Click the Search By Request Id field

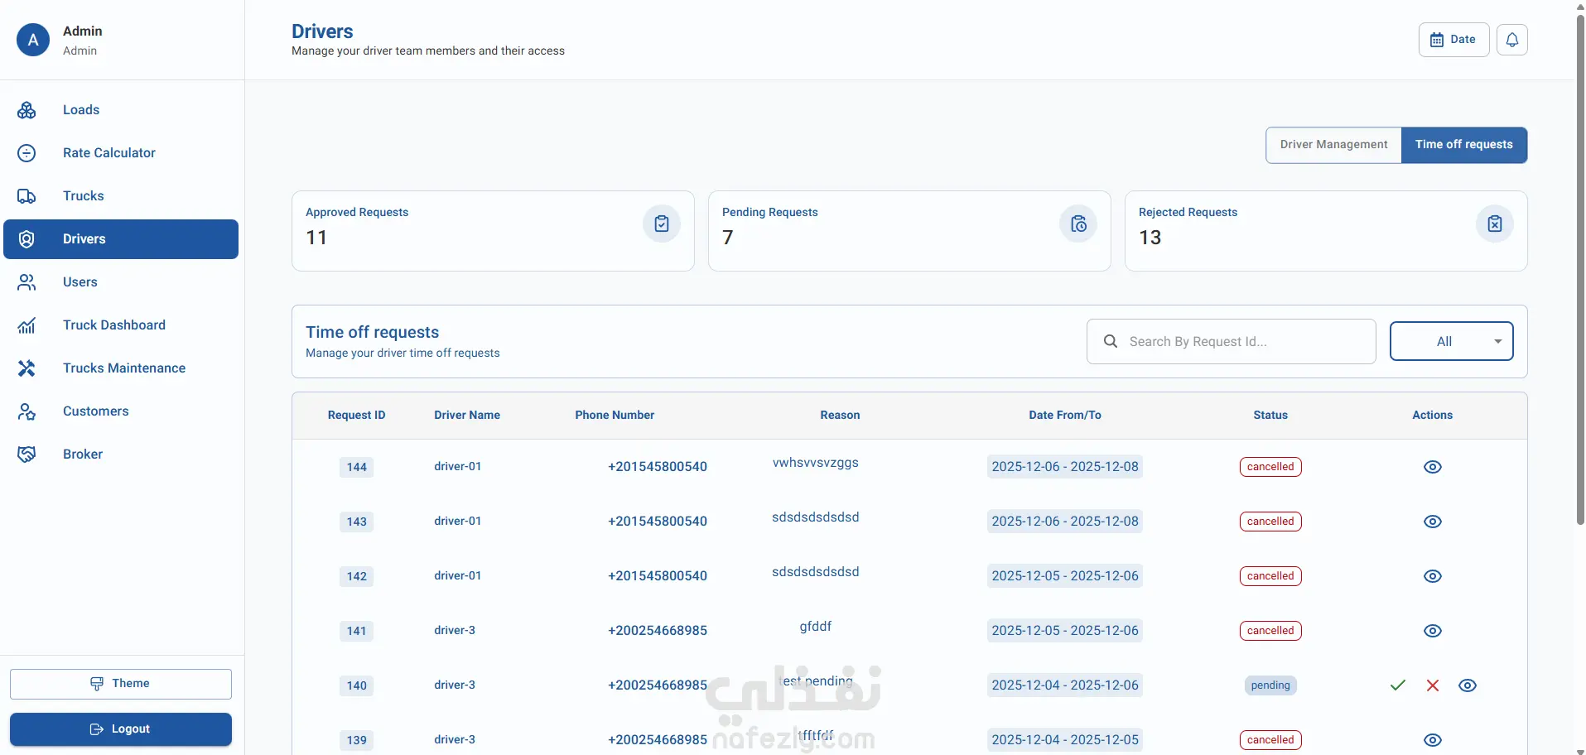coord(1232,341)
